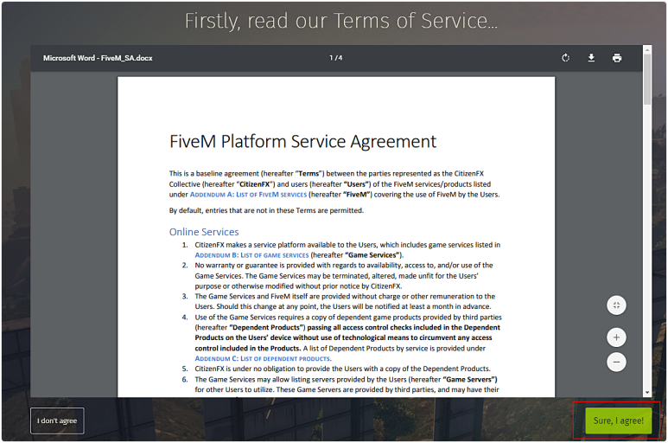
Task: Click the scrollbar down arrow
Action: (647, 393)
